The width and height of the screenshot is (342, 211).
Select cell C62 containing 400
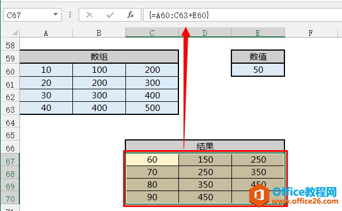[152, 96]
